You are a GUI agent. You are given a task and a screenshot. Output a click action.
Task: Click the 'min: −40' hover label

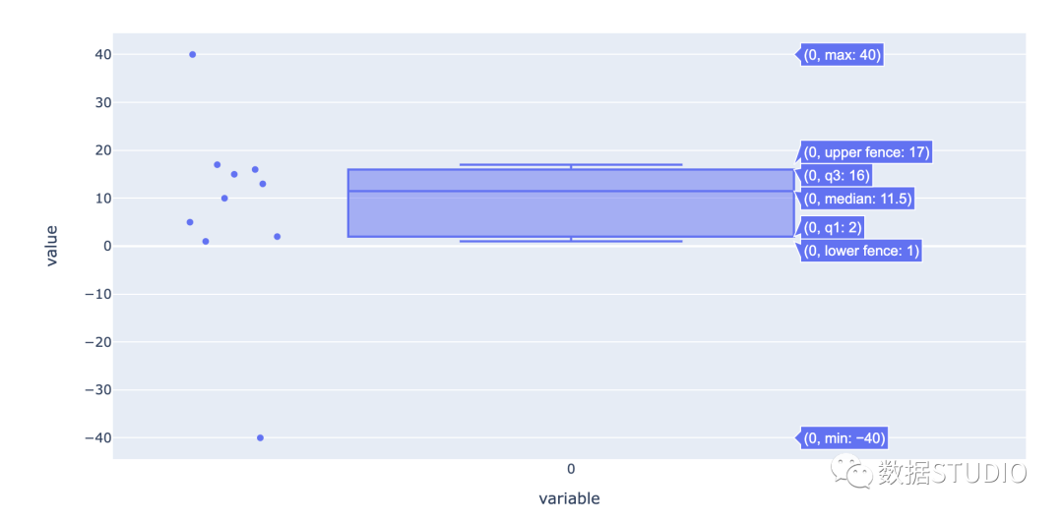pyautogui.click(x=844, y=438)
